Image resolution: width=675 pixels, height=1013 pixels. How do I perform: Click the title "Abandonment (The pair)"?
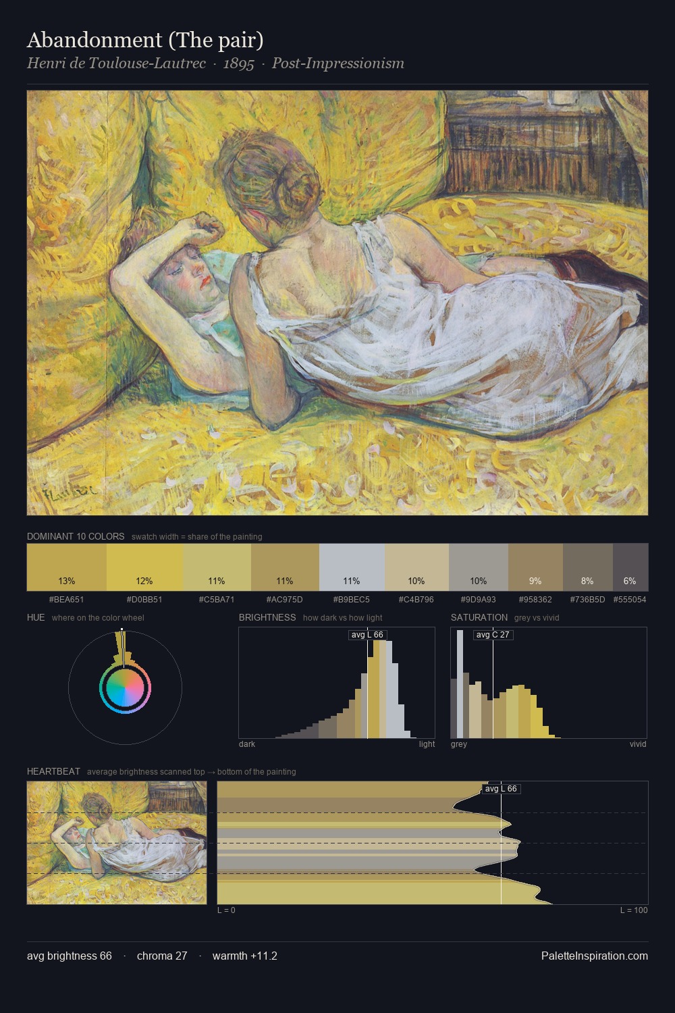click(x=145, y=40)
